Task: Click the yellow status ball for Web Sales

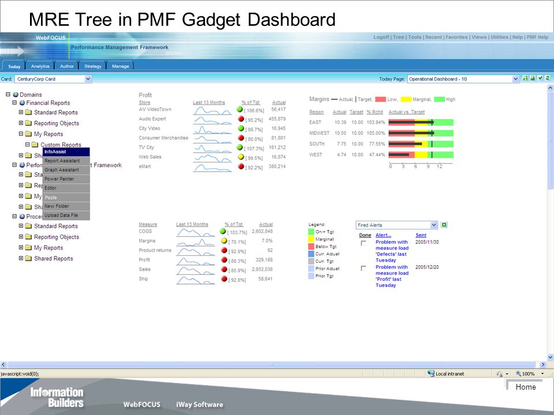Action: pyautogui.click(x=241, y=157)
